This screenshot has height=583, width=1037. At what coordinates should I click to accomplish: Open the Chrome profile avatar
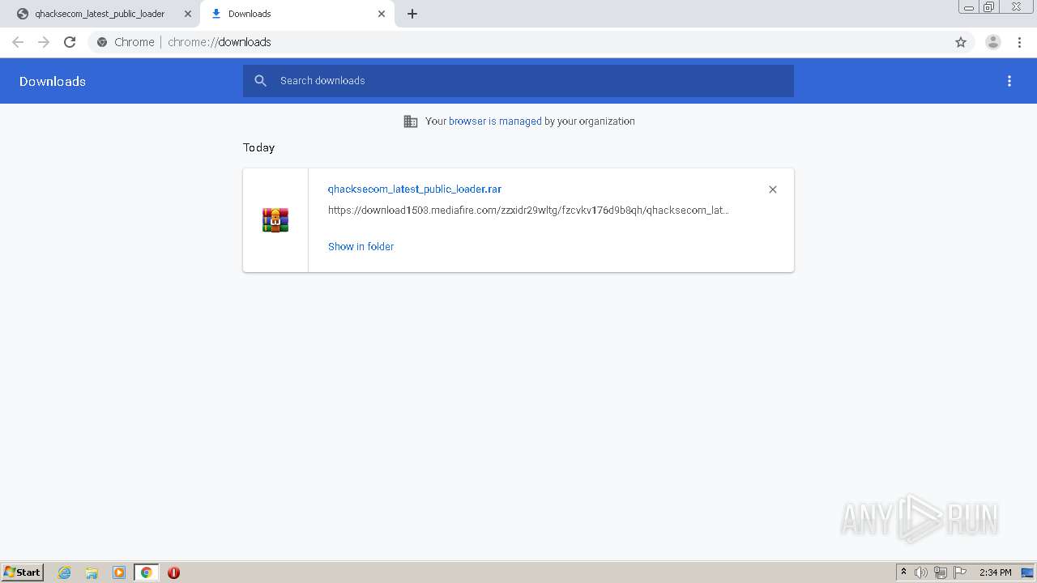[993, 42]
